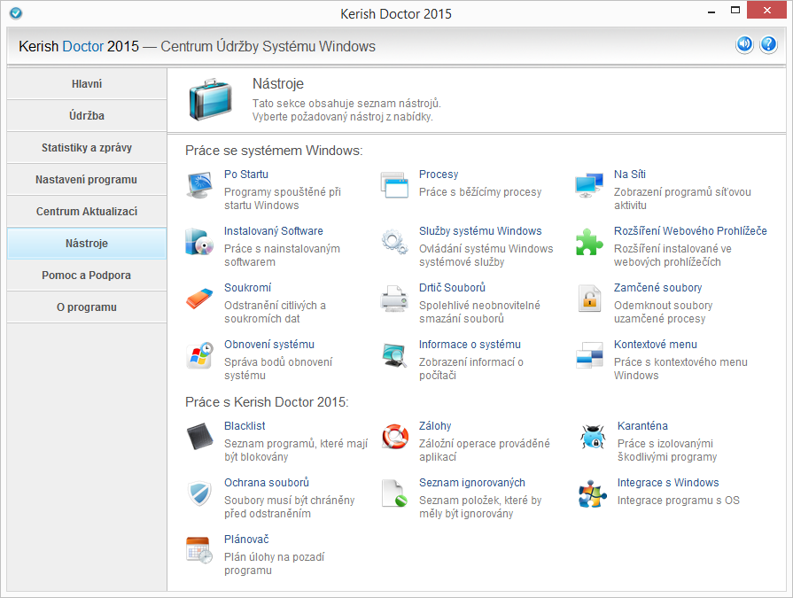Open the Soukromí link

(x=248, y=288)
